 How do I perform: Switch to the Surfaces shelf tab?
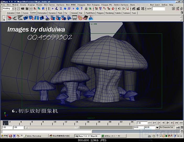tap(127, 13)
